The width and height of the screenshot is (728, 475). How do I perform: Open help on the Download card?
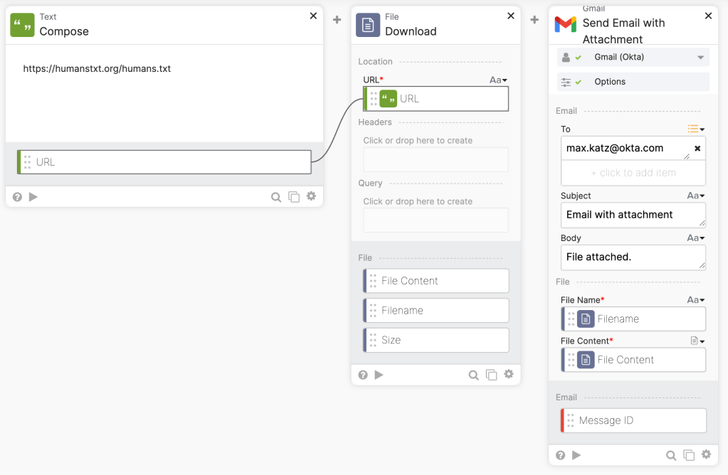click(362, 375)
